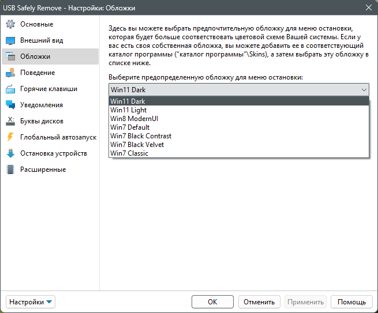Click the drive icon for Буквы дисков
The image size is (378, 313).
tap(10, 121)
